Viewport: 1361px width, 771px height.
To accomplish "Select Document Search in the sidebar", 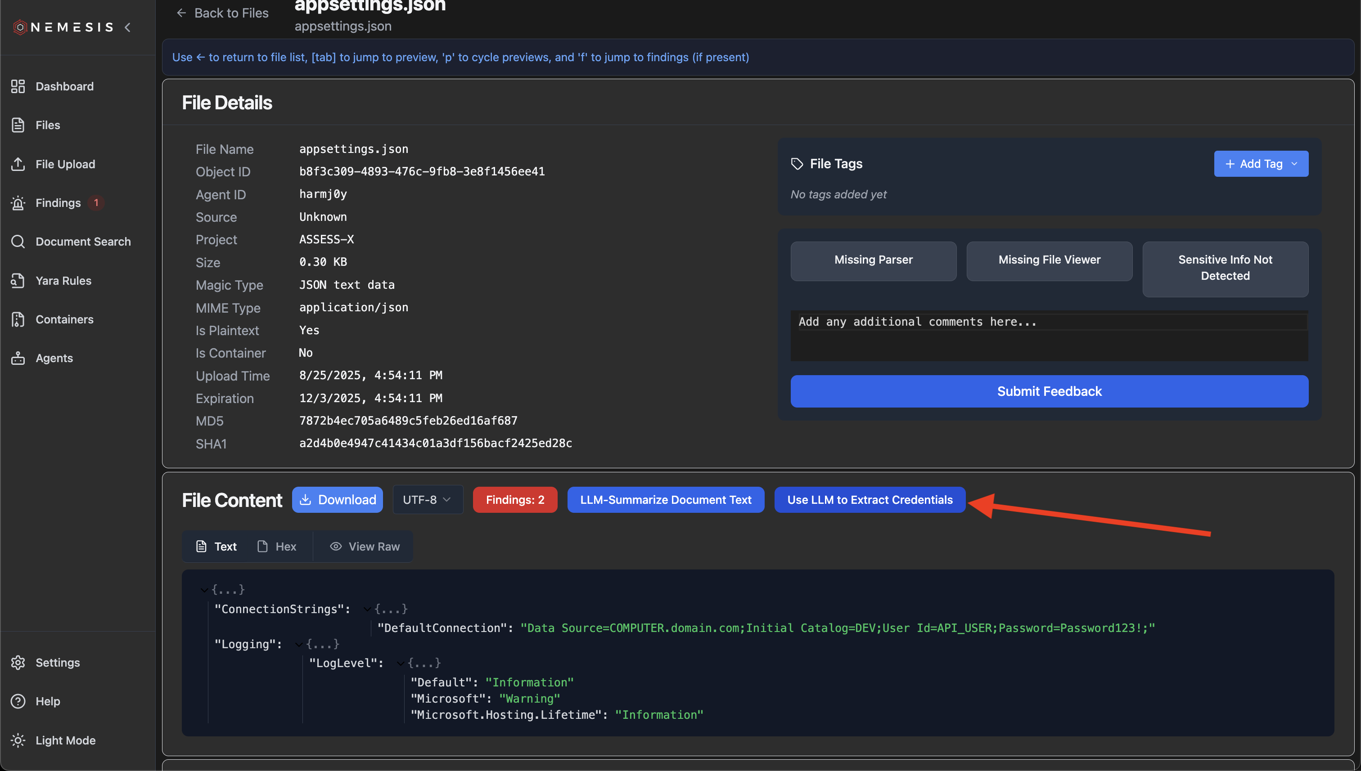I will tap(83, 242).
